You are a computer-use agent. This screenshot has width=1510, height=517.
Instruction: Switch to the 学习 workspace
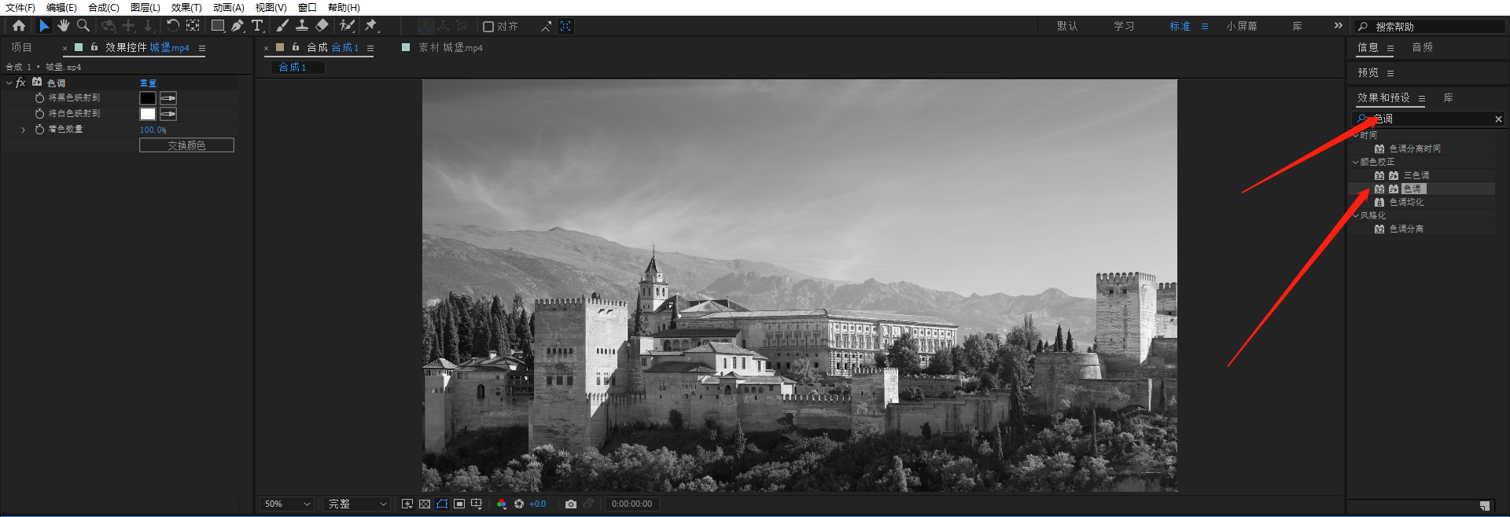point(1124,26)
